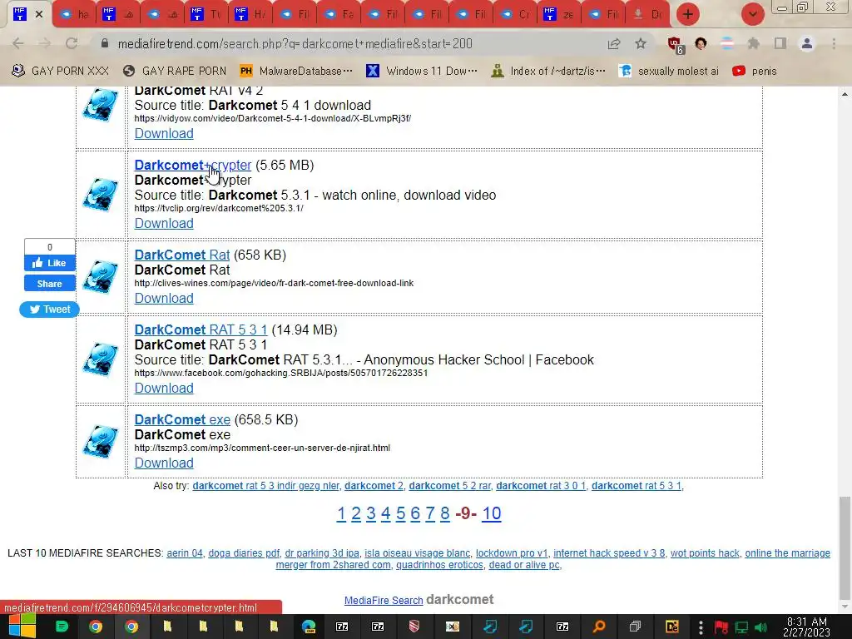Click the Twitter Tweet button
The image size is (852, 639).
(x=49, y=310)
